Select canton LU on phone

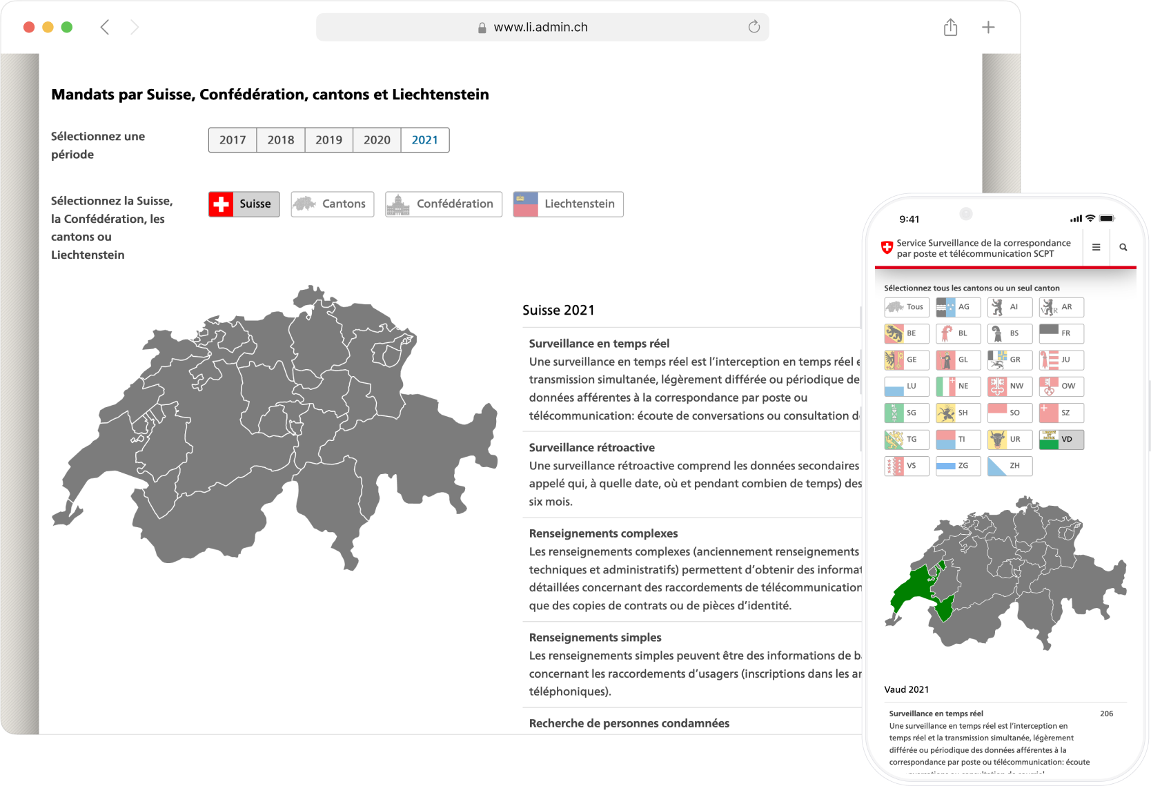tap(907, 386)
